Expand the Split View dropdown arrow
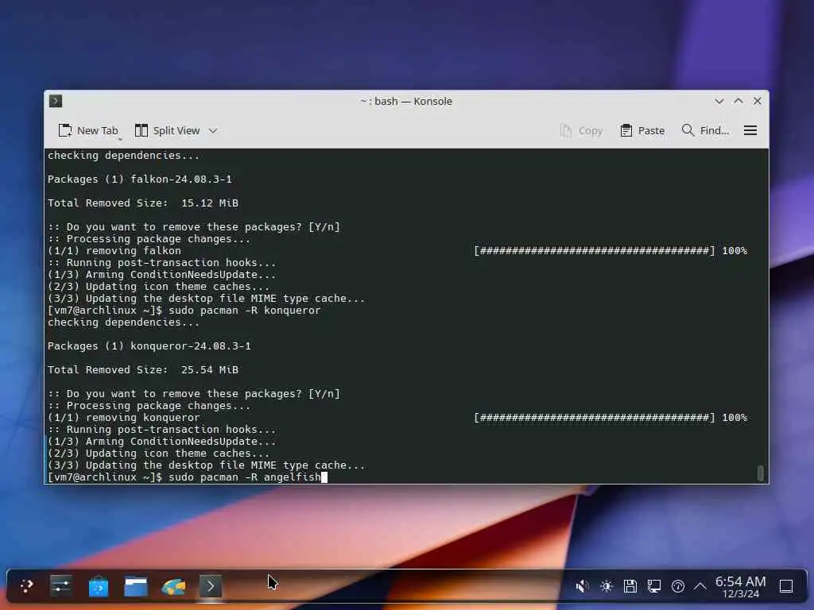The width and height of the screenshot is (814, 610). [x=213, y=131]
